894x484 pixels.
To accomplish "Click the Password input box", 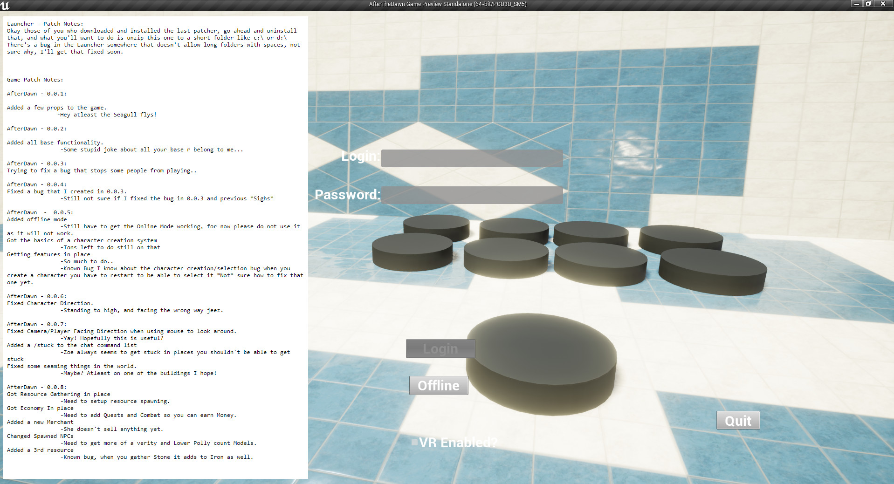I will click(472, 195).
